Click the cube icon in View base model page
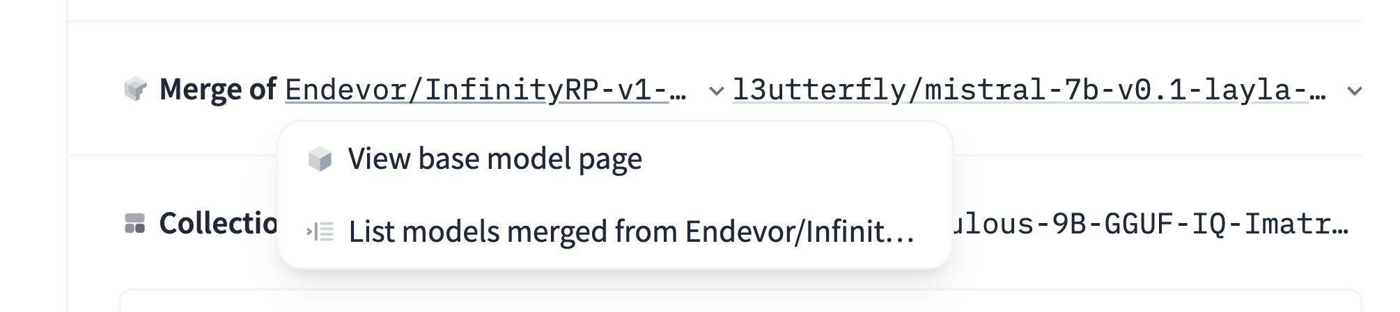The image size is (1400, 312). point(320,159)
